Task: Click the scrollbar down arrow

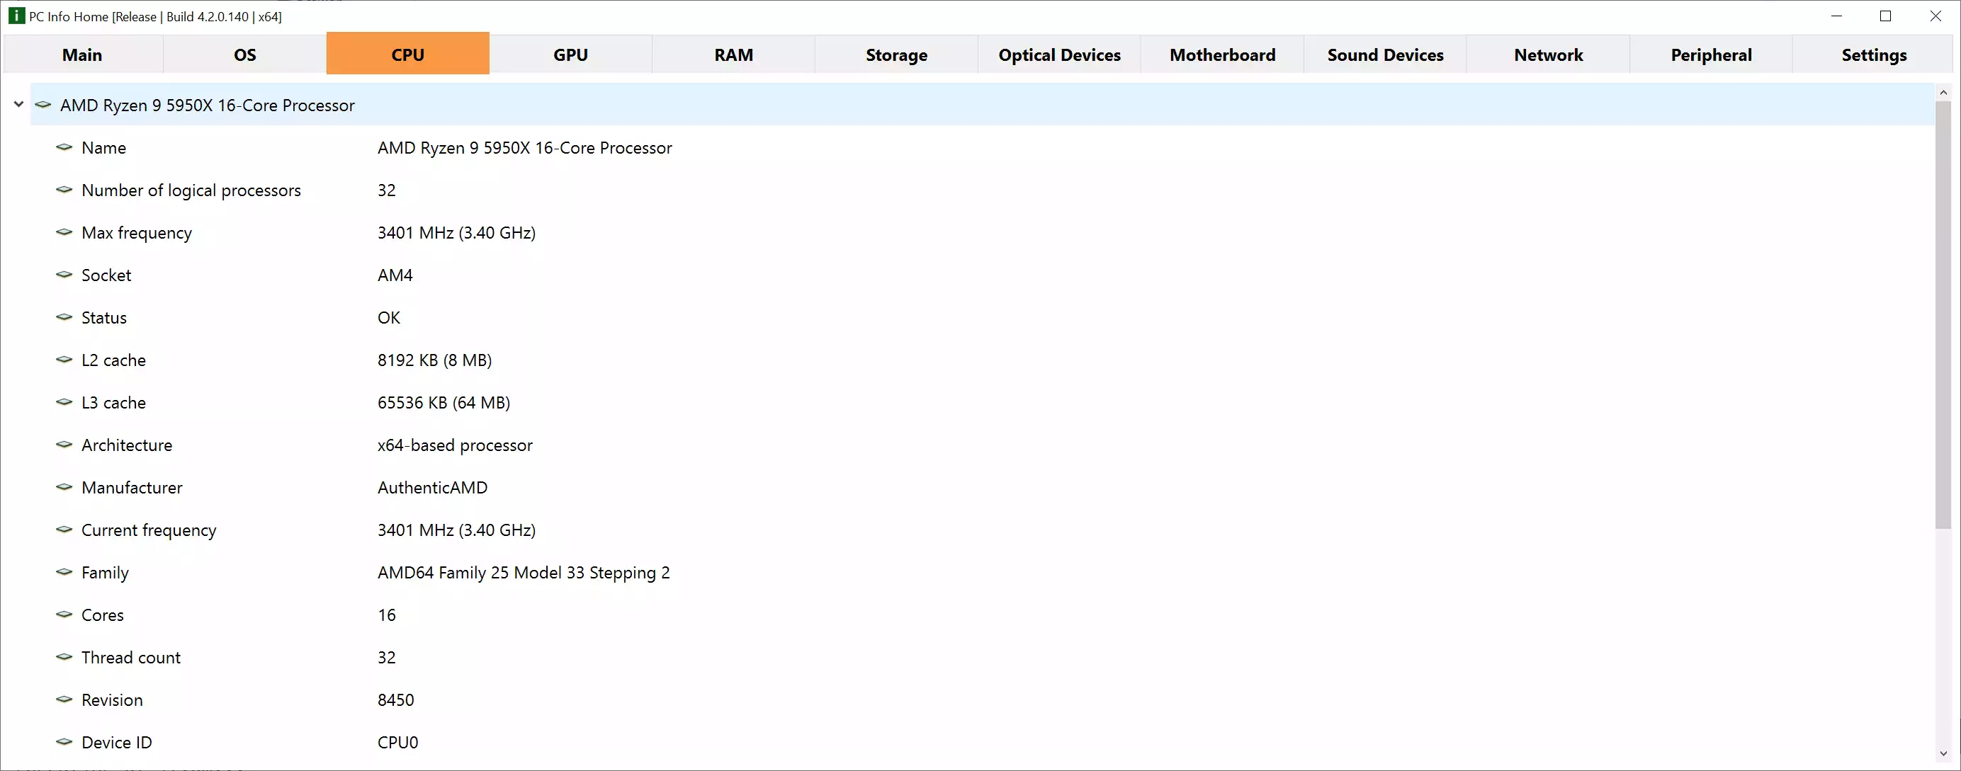Action: (1943, 754)
